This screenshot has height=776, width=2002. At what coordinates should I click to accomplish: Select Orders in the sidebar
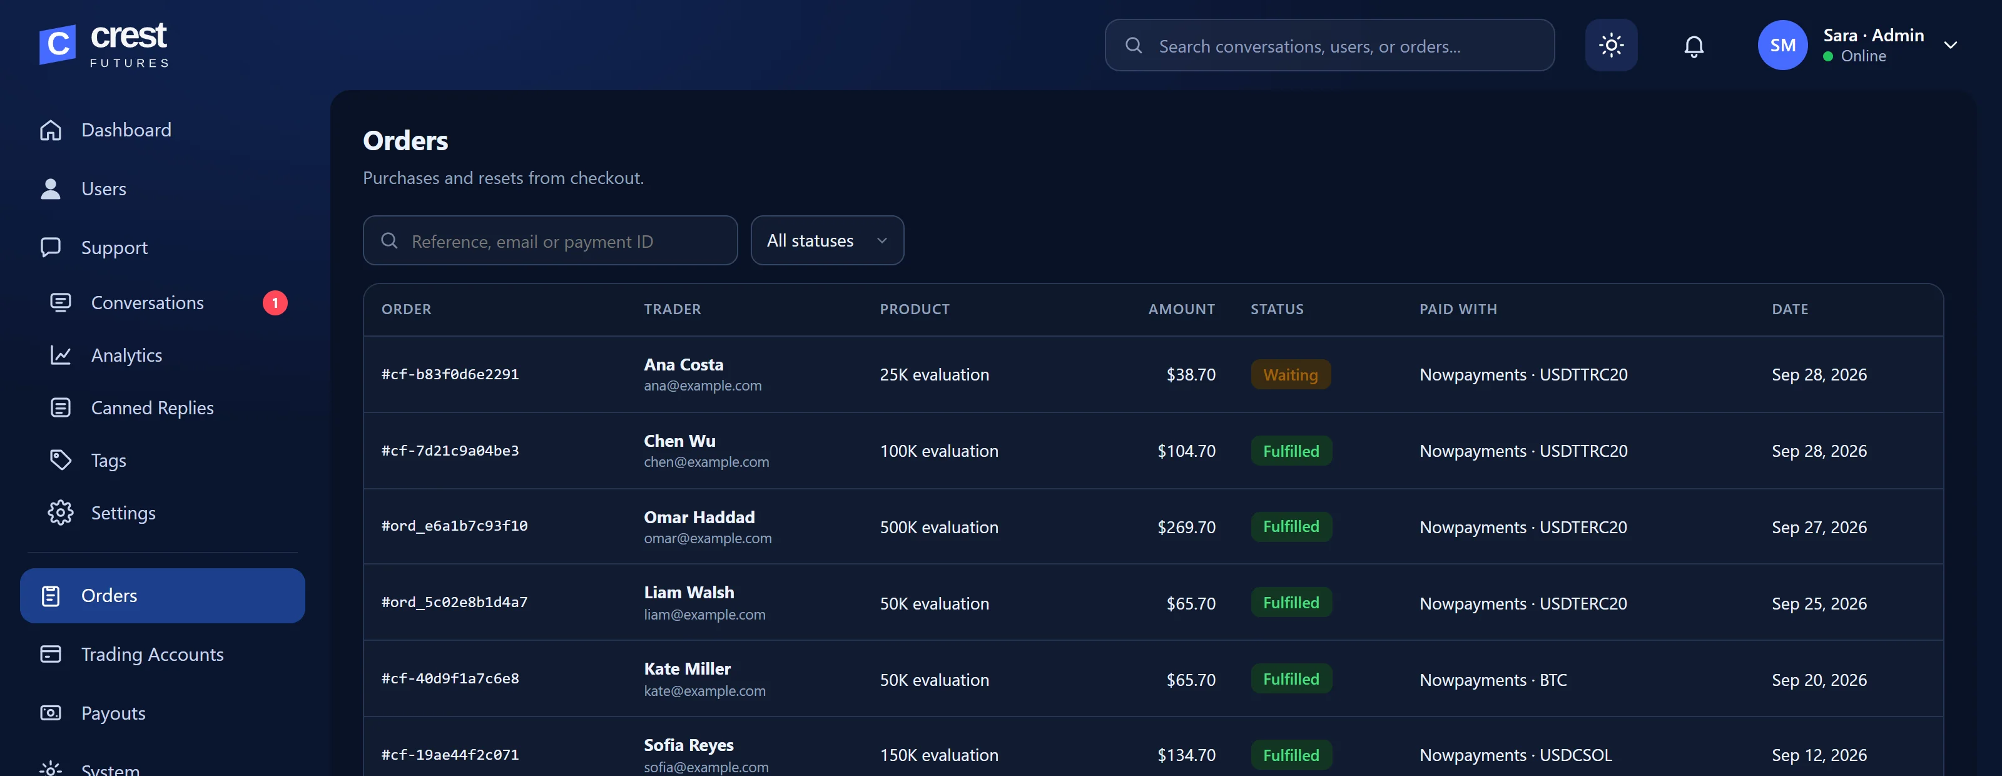tap(163, 596)
